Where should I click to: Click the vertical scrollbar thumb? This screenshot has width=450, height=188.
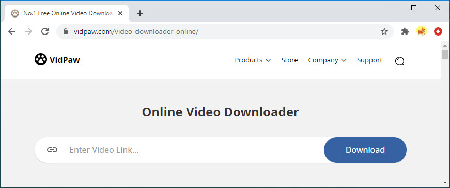pos(445,54)
